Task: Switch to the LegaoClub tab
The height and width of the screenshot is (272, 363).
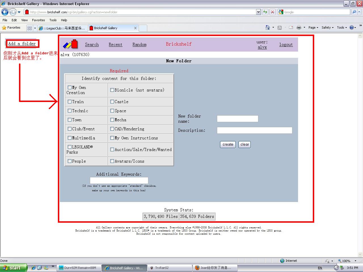Action: click(x=62, y=28)
